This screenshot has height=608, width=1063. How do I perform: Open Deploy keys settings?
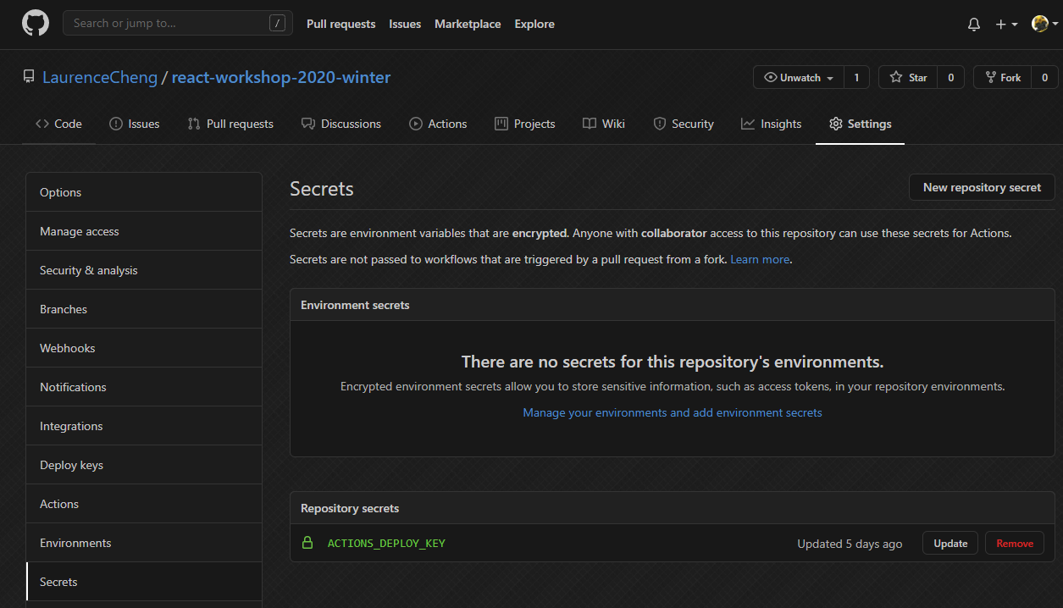click(144, 465)
